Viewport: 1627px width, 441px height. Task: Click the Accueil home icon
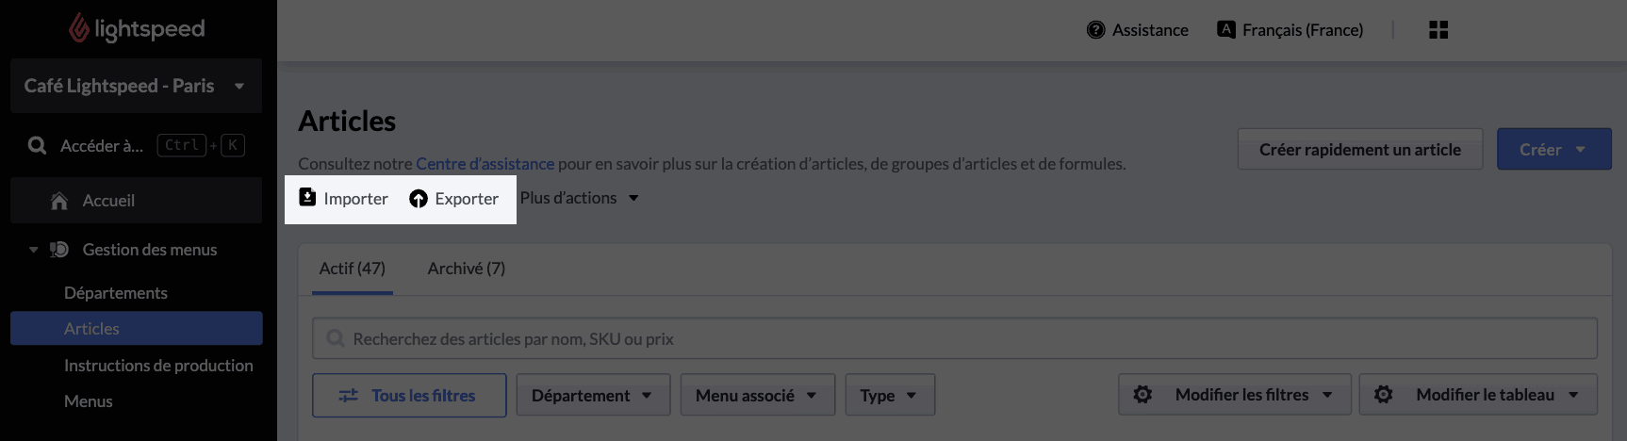coord(59,201)
